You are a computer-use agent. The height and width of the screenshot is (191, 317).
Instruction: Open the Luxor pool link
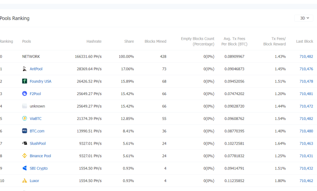tap(34, 181)
